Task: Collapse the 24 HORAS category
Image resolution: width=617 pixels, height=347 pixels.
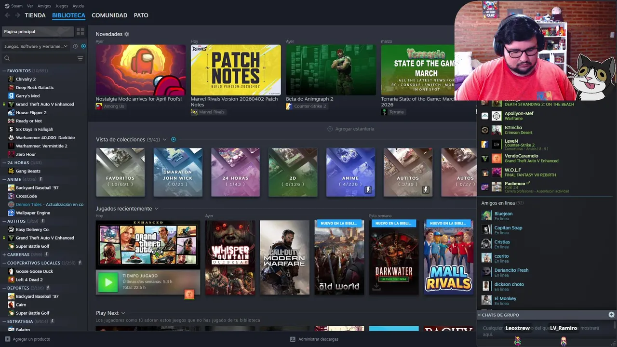Action: (x=4, y=163)
